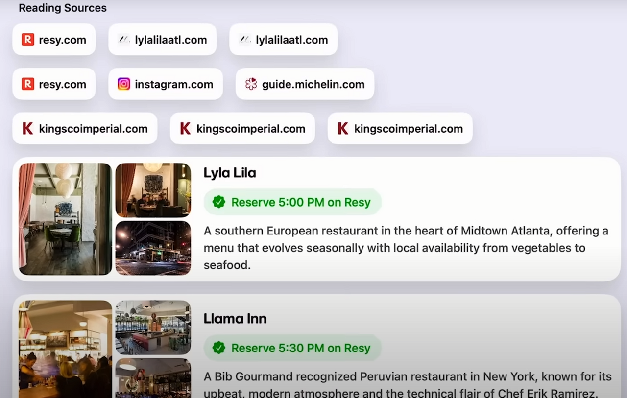627x398 pixels.
Task: Select the Llama Inn restaurant title
Action: [x=235, y=319]
